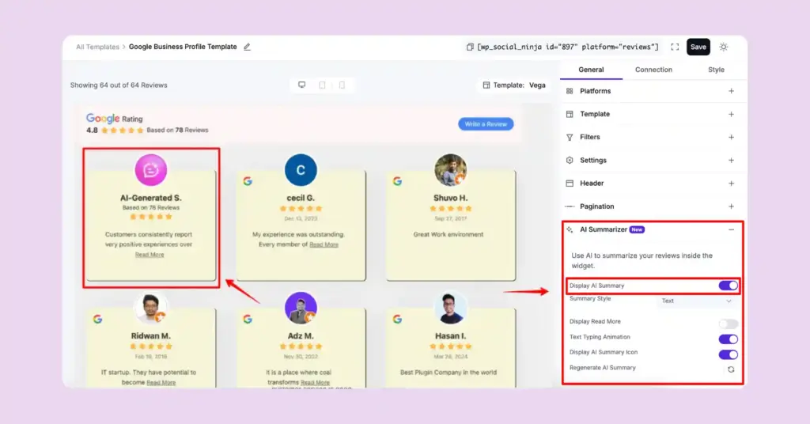Click Google logo on Shuvo H. card
The height and width of the screenshot is (424, 810).
[397, 181]
